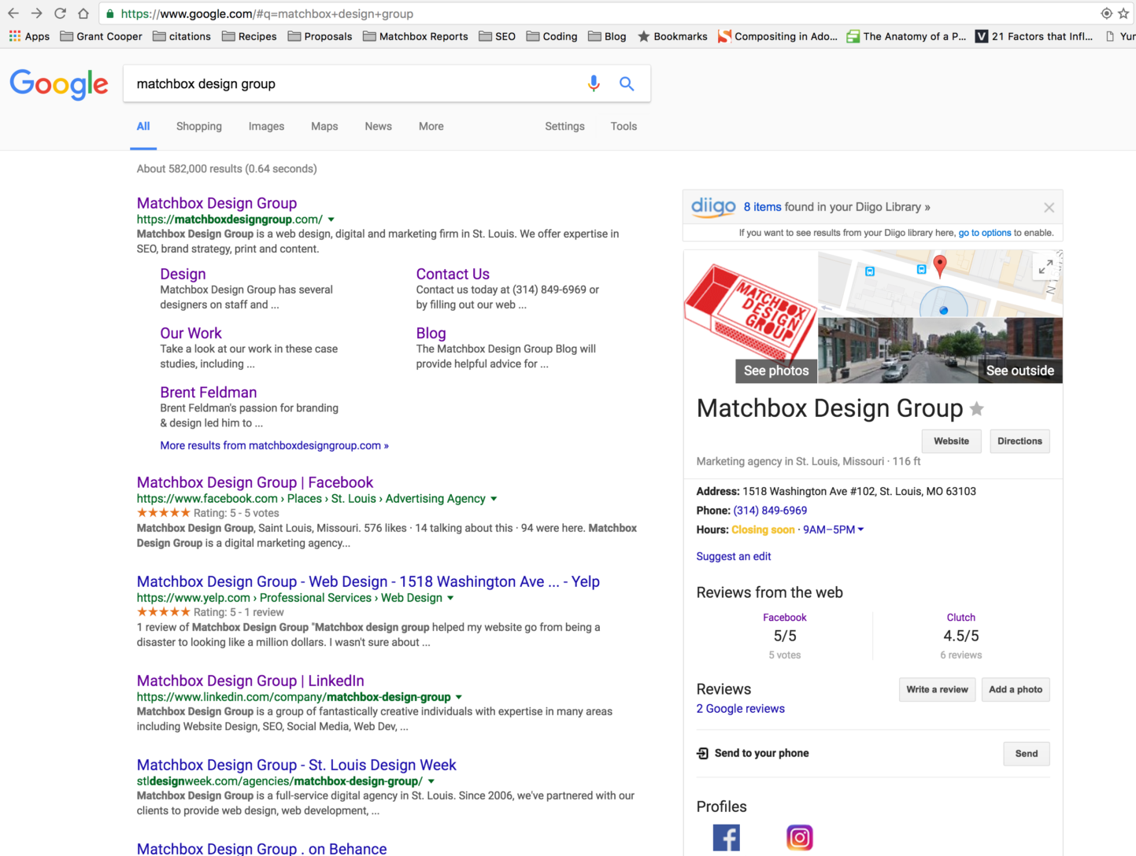Expand dropdown arrow beside Yelp result URL
1136x856 pixels.
click(450, 598)
